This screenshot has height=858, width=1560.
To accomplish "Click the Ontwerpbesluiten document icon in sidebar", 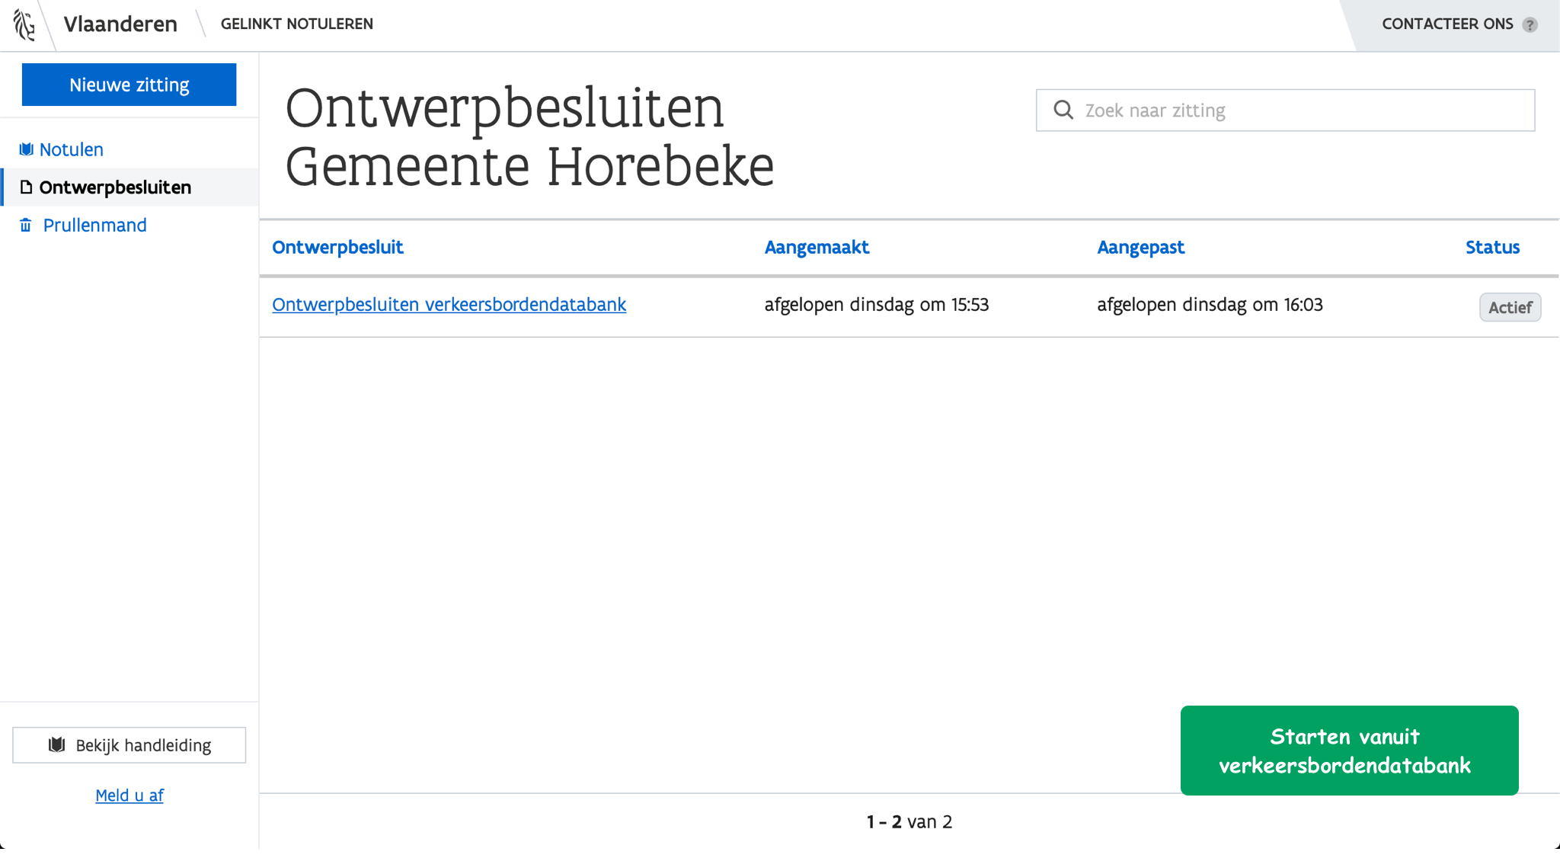I will pyautogui.click(x=26, y=187).
